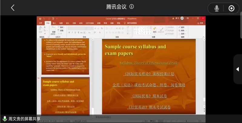242x123 pixels.
Task: Click the Save icon in PowerPoint title bar
Action: point(40,19)
